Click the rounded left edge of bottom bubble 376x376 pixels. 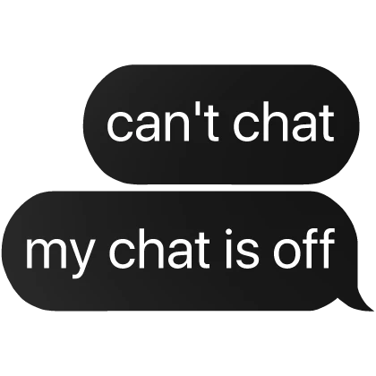7,251
